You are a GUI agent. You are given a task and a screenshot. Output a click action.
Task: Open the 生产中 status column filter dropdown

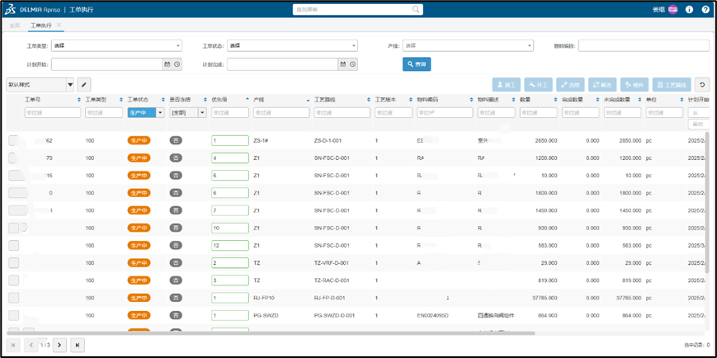tap(160, 112)
